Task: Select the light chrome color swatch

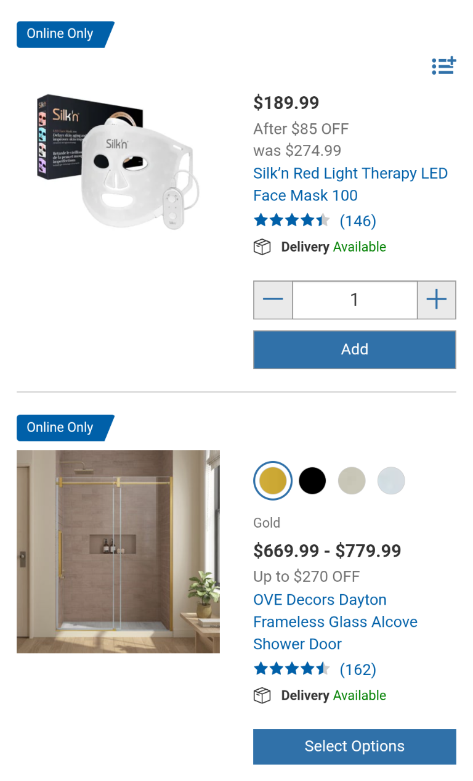Action: tap(391, 481)
